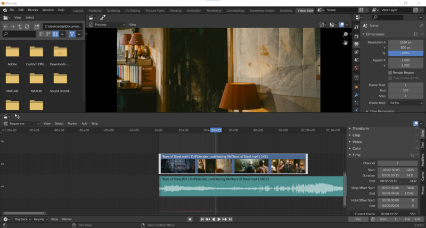Toggle the file filter funnel button
Screen dimensions: 426x228
(72, 34)
